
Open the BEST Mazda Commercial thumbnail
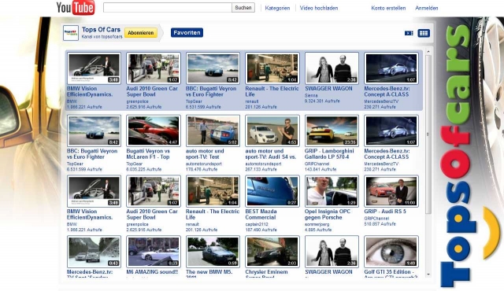(272, 191)
